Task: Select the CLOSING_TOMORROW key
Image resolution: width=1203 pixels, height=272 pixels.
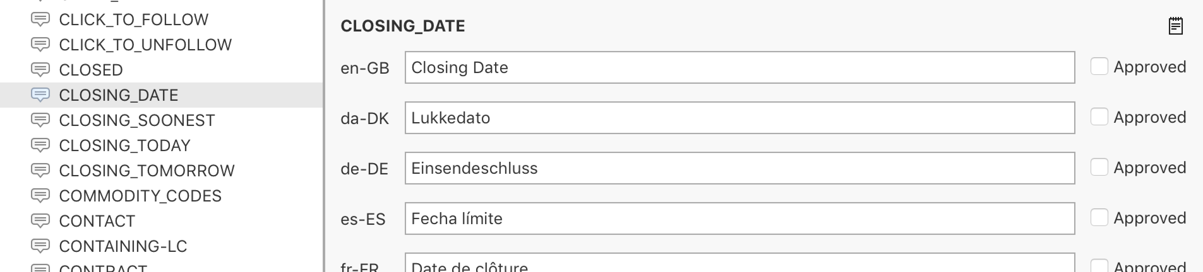Action: click(147, 170)
